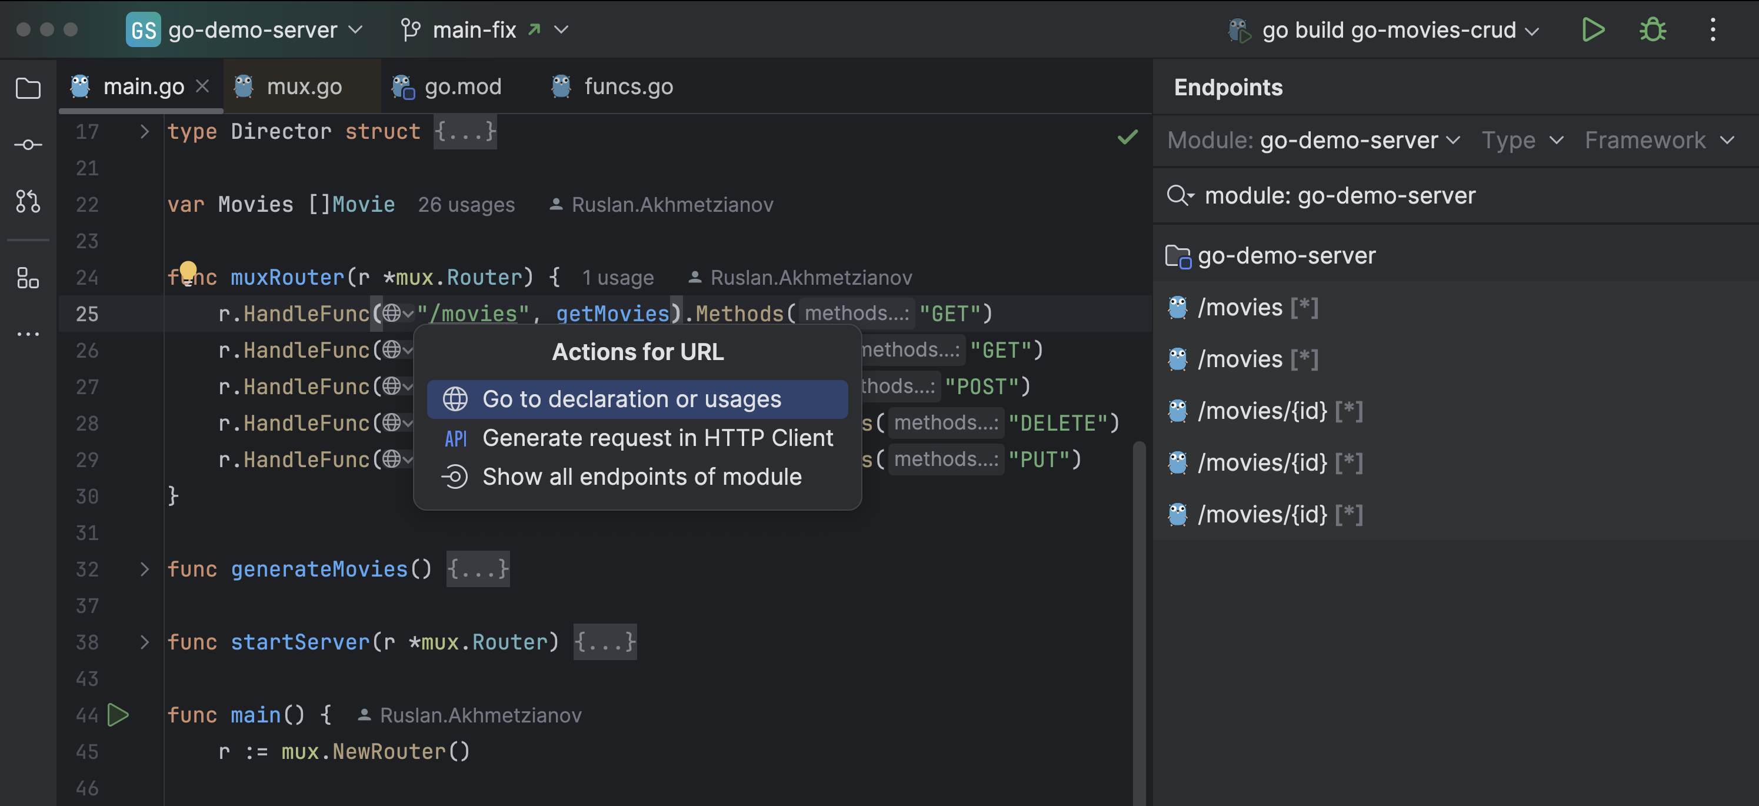Screen dimensions: 1759x806
Task: Click Ruslan.Akhmetzianov author hint on line 22
Action: [662, 204]
